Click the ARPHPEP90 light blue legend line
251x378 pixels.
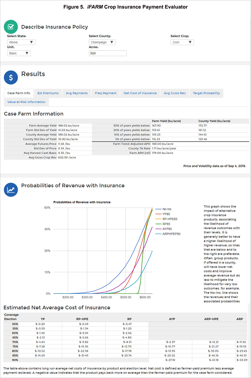[x=158, y=234]
